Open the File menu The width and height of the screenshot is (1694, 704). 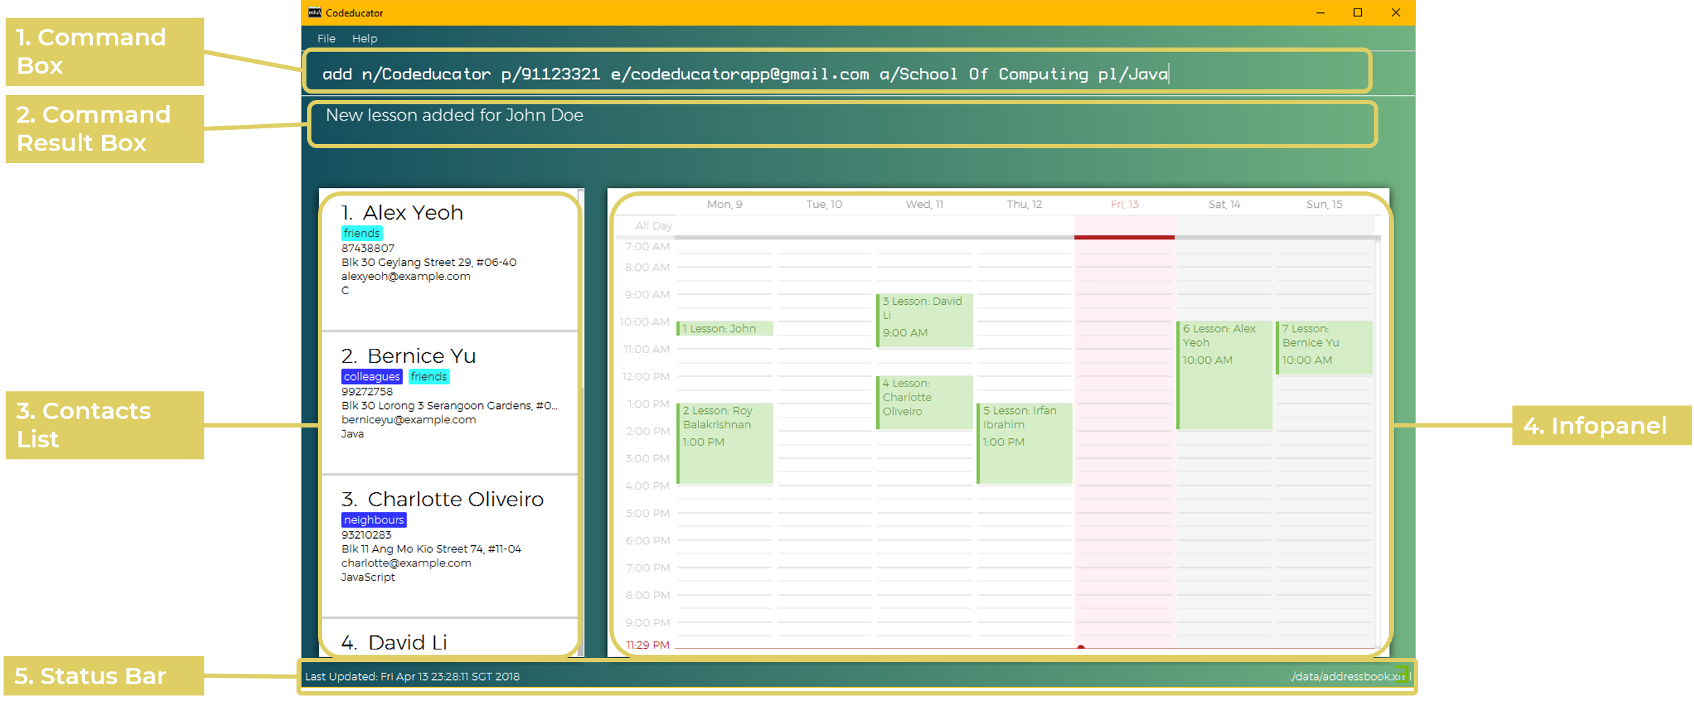click(326, 38)
